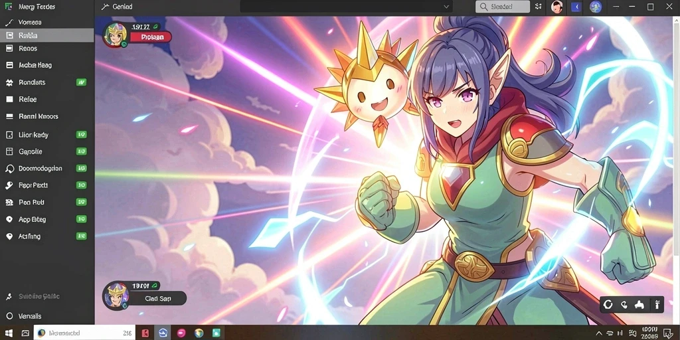680x340 pixels.
Task: Show hidden system tray icons with the up chevron
Action: [599, 333]
